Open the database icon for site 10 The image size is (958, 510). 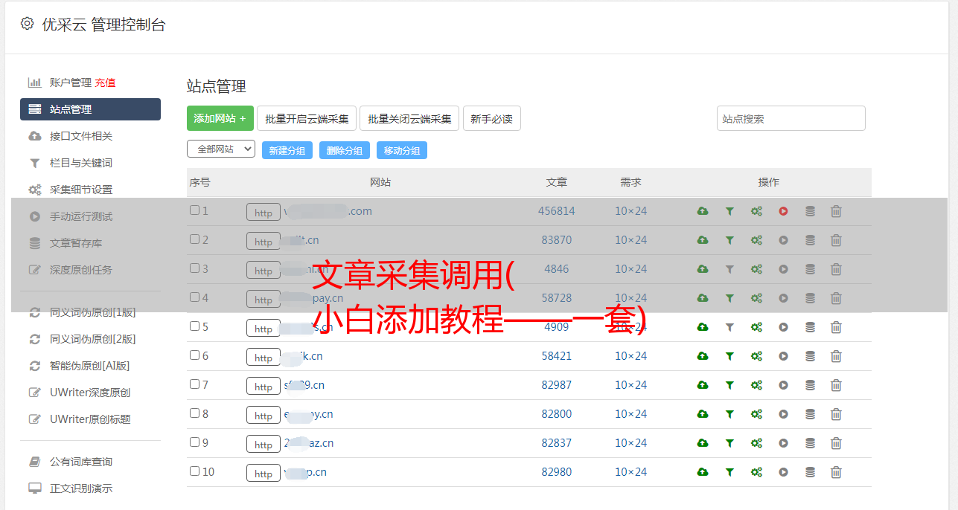click(x=810, y=472)
